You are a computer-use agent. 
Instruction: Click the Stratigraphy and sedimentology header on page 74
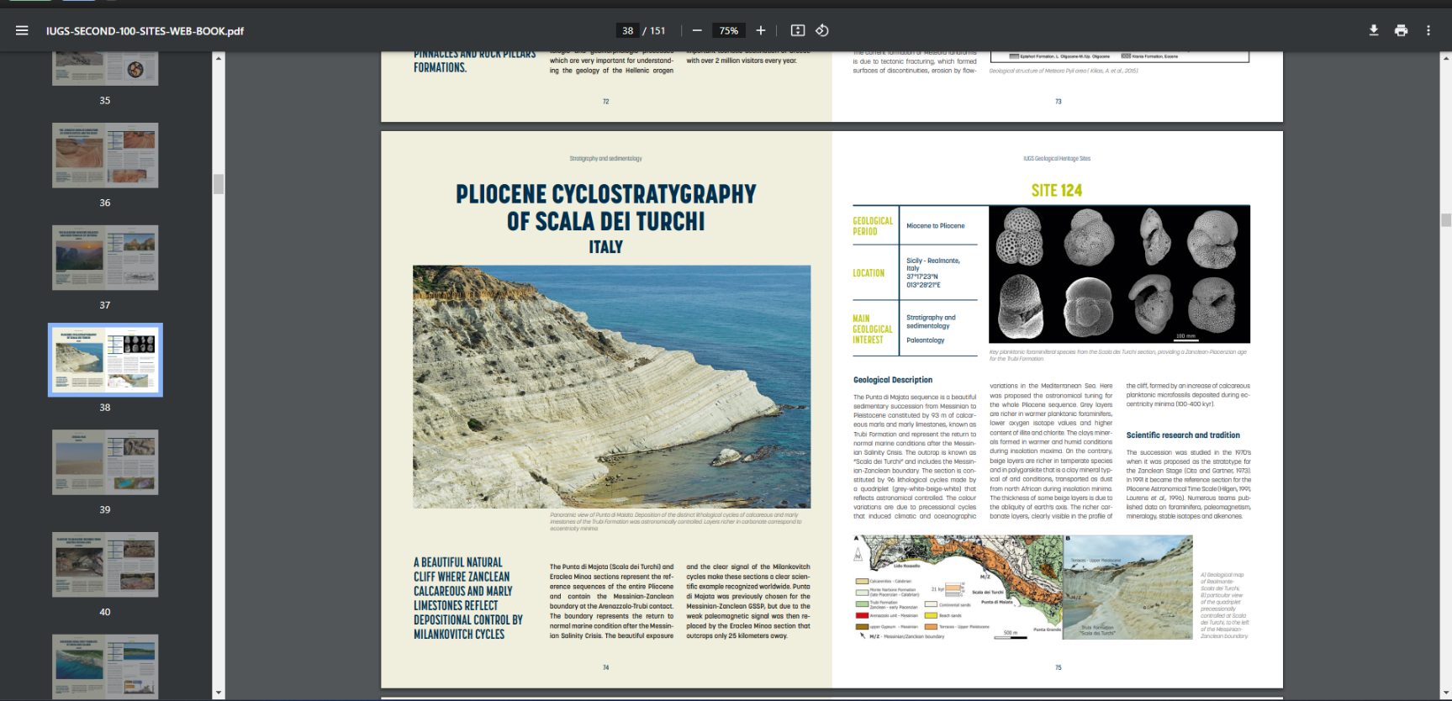click(605, 158)
